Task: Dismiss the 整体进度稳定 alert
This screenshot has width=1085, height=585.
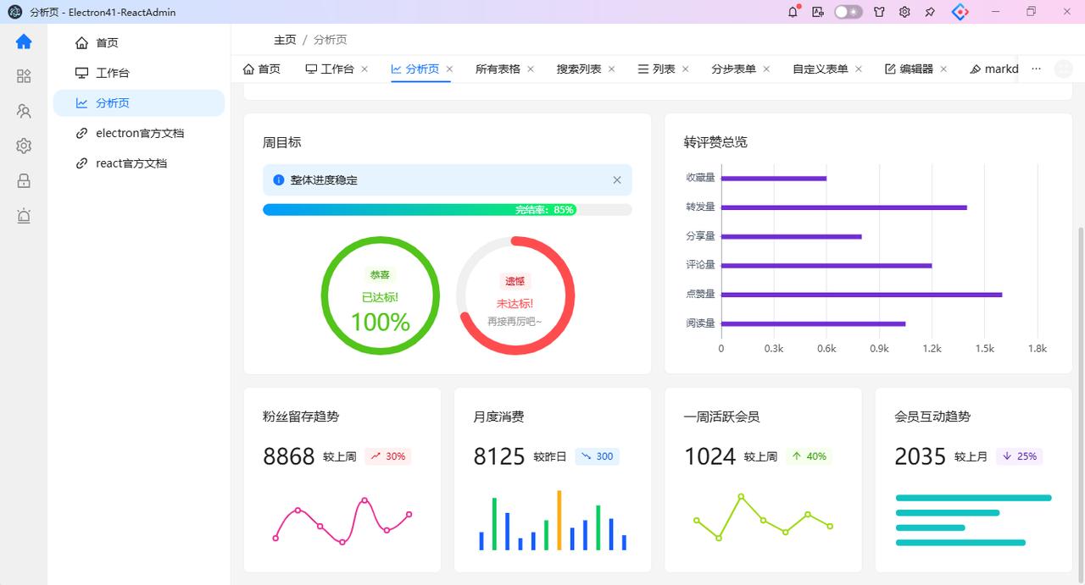Action: tap(617, 179)
